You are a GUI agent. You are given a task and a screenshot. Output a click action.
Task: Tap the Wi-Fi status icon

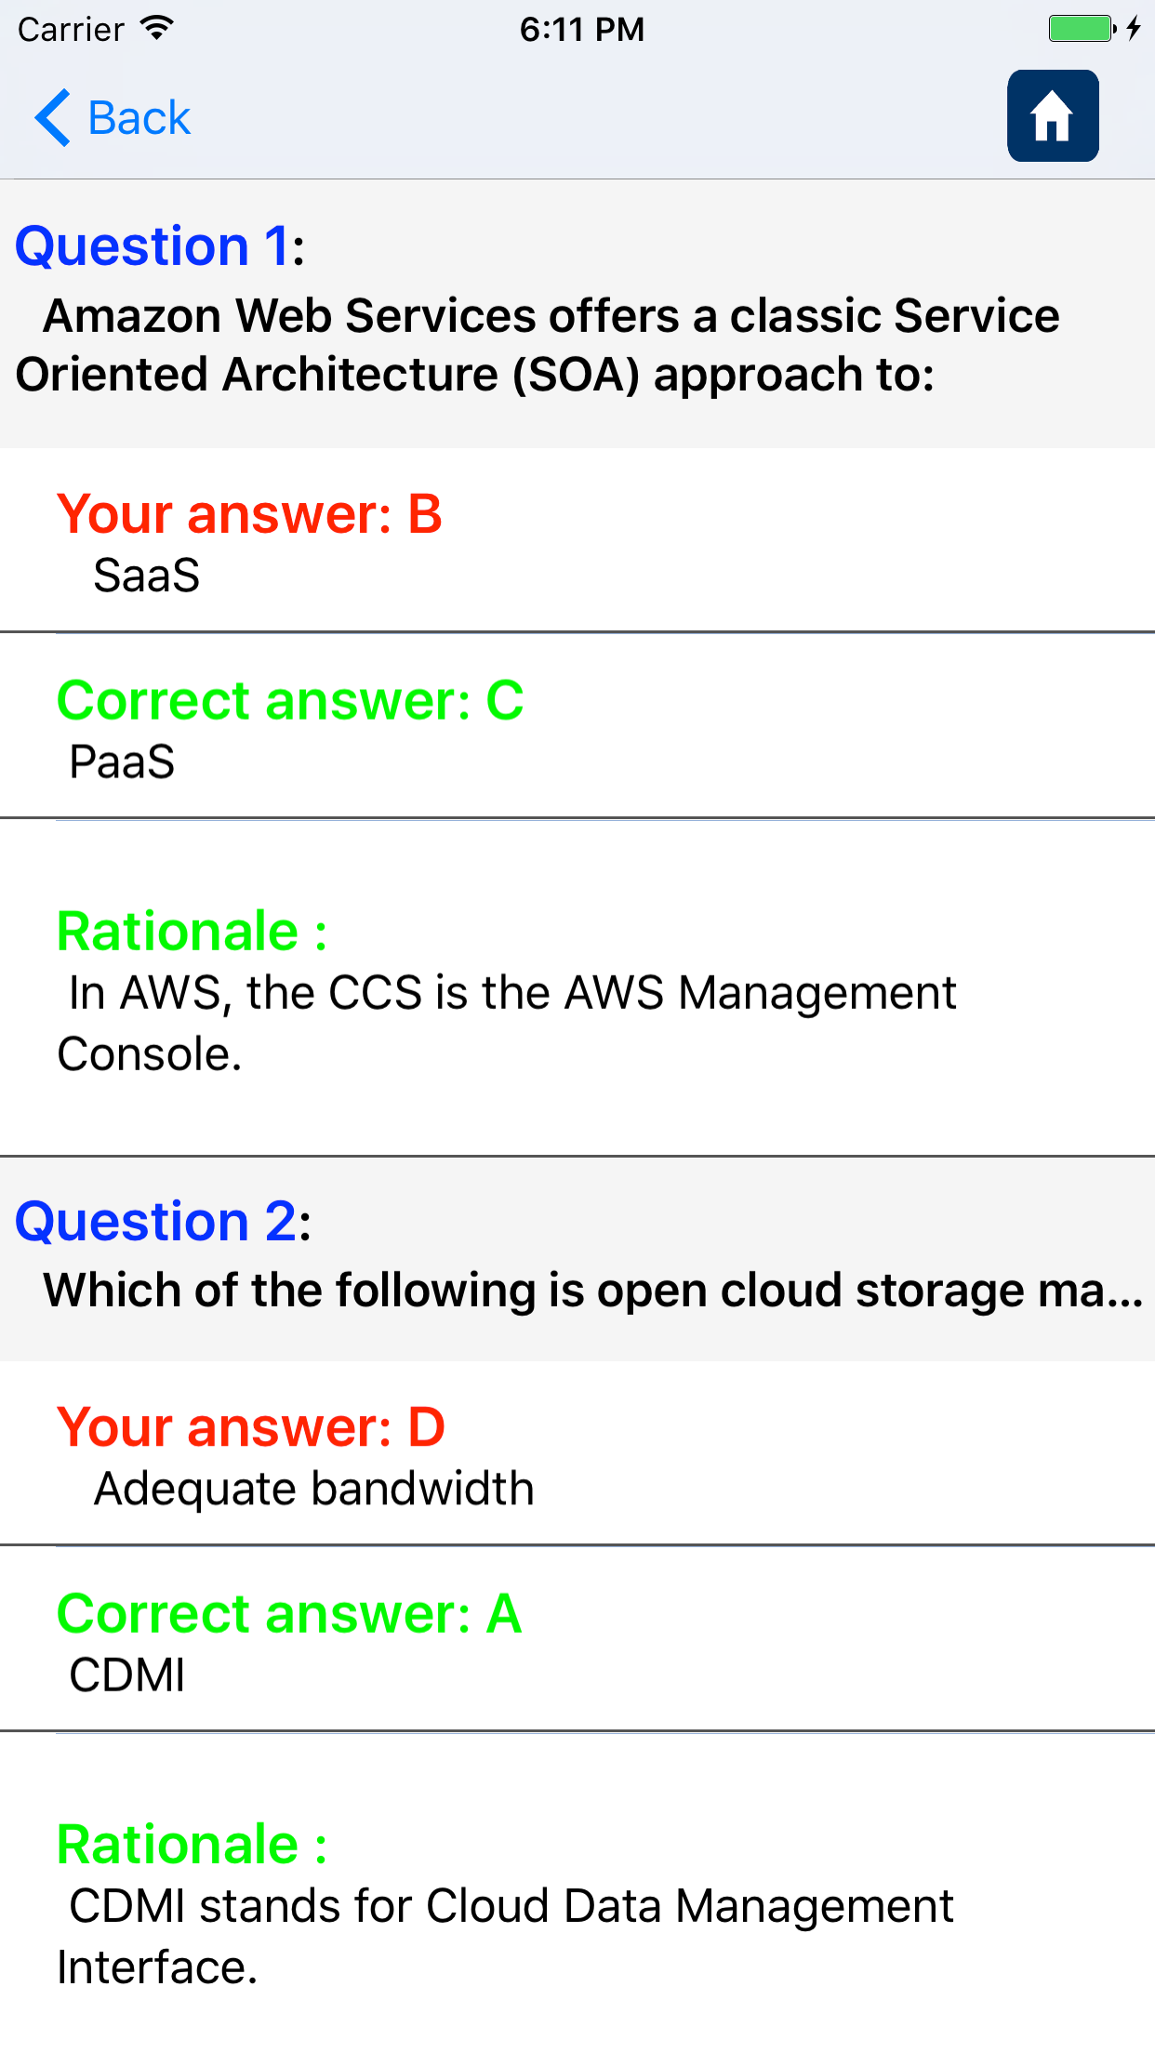click(x=158, y=28)
